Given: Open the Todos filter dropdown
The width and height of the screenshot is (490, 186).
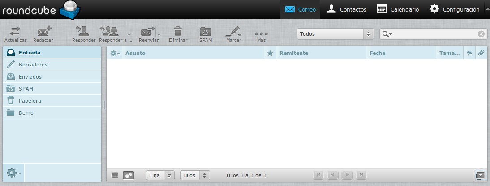Looking at the screenshot, I should coord(335,34).
